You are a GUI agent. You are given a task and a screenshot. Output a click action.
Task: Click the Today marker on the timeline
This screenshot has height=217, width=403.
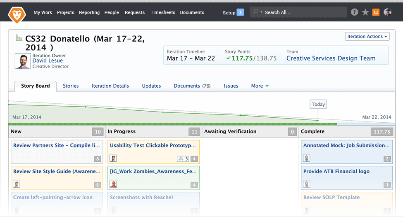pyautogui.click(x=318, y=104)
